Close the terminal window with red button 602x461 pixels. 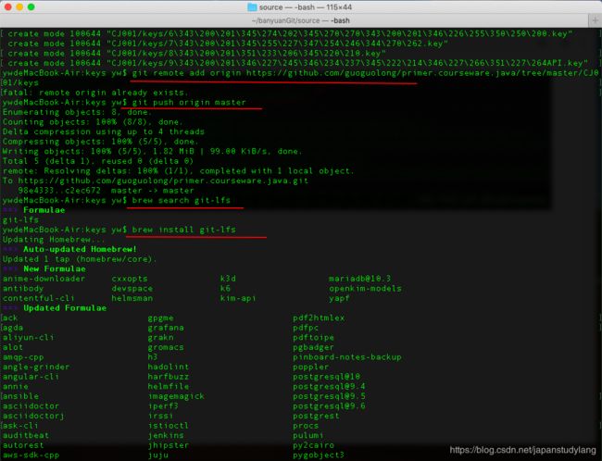point(7,6)
